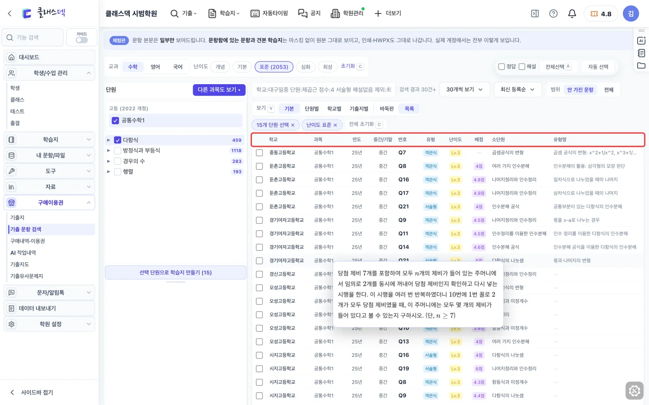Open the AI panel icon on right rail
This screenshot has height=405, width=649.
pyautogui.click(x=641, y=40)
